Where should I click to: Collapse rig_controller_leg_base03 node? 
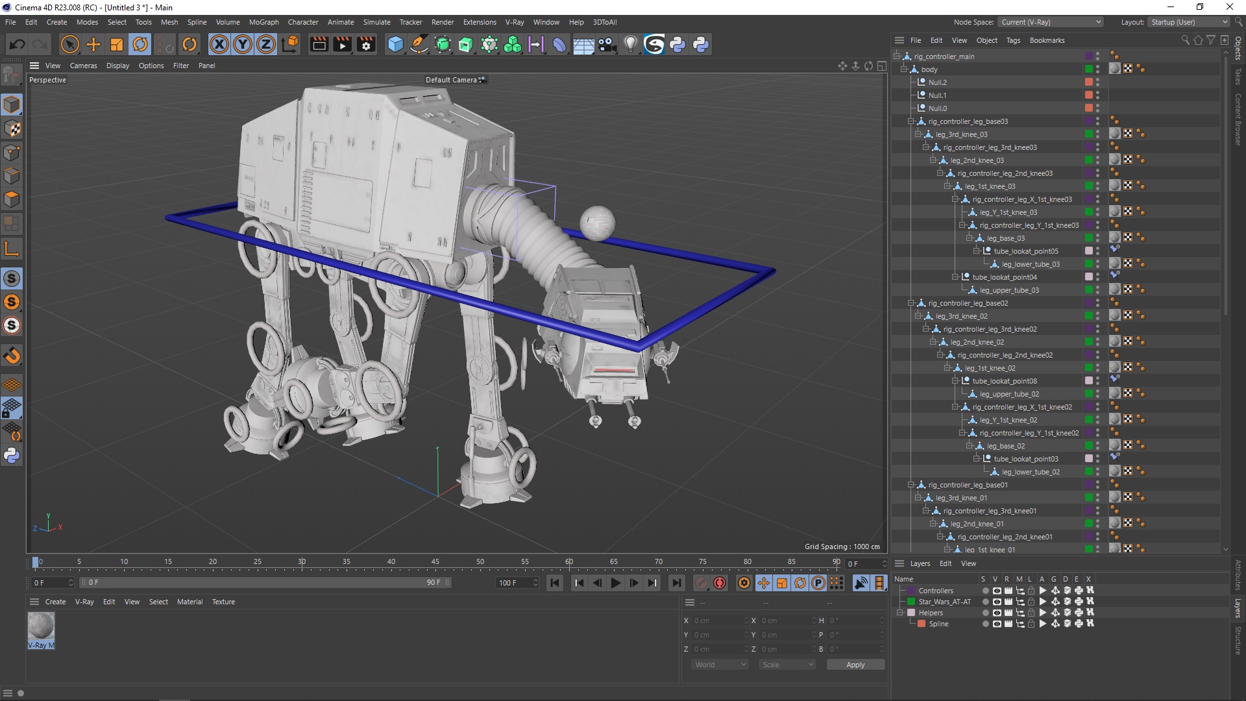coord(911,121)
